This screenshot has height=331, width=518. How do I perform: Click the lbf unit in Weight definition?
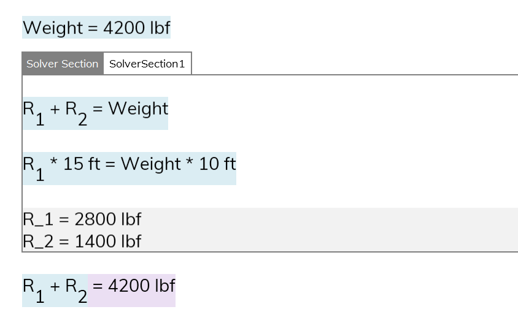point(160,28)
